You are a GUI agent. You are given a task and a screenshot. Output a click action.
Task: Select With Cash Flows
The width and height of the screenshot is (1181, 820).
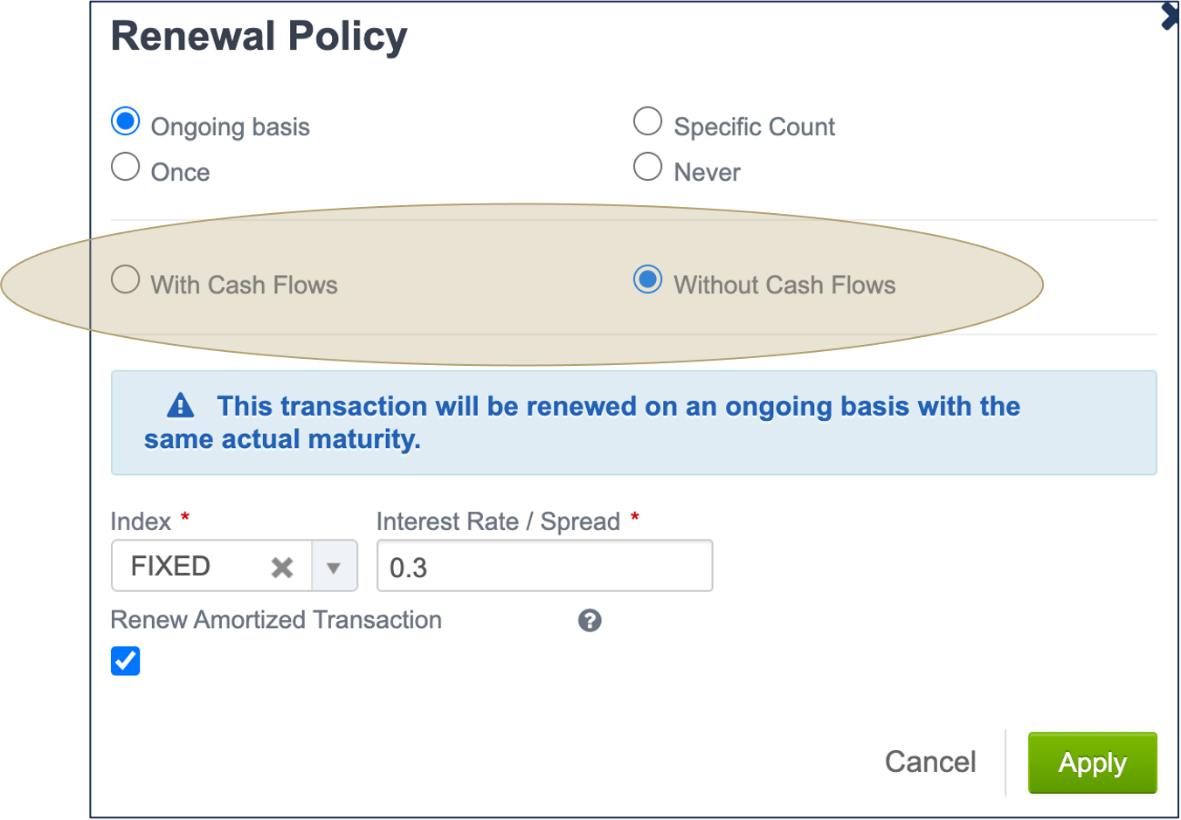coord(125,279)
